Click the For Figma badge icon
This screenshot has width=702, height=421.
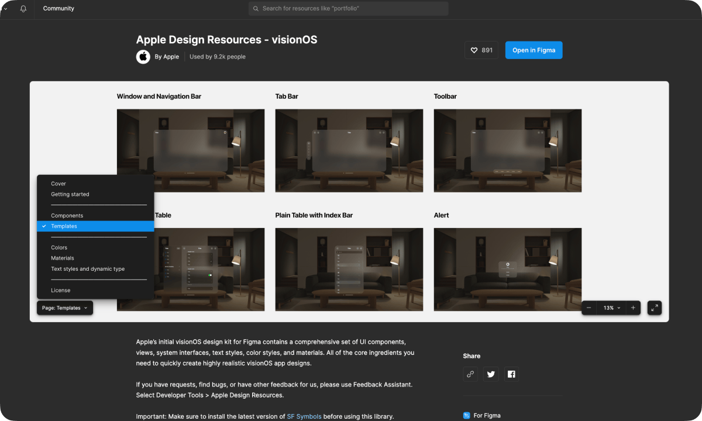[x=466, y=416]
